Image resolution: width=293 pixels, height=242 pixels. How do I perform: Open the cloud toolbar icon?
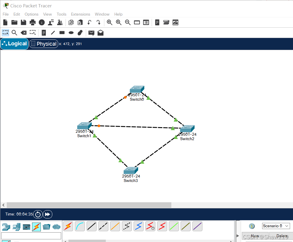[175, 22]
